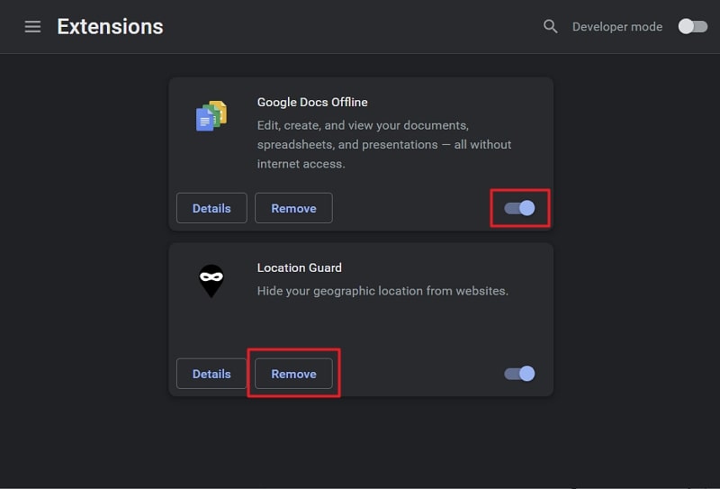Disable the Google Docs Offline extension toggle
Image resolution: width=720 pixels, height=489 pixels.
(520, 208)
